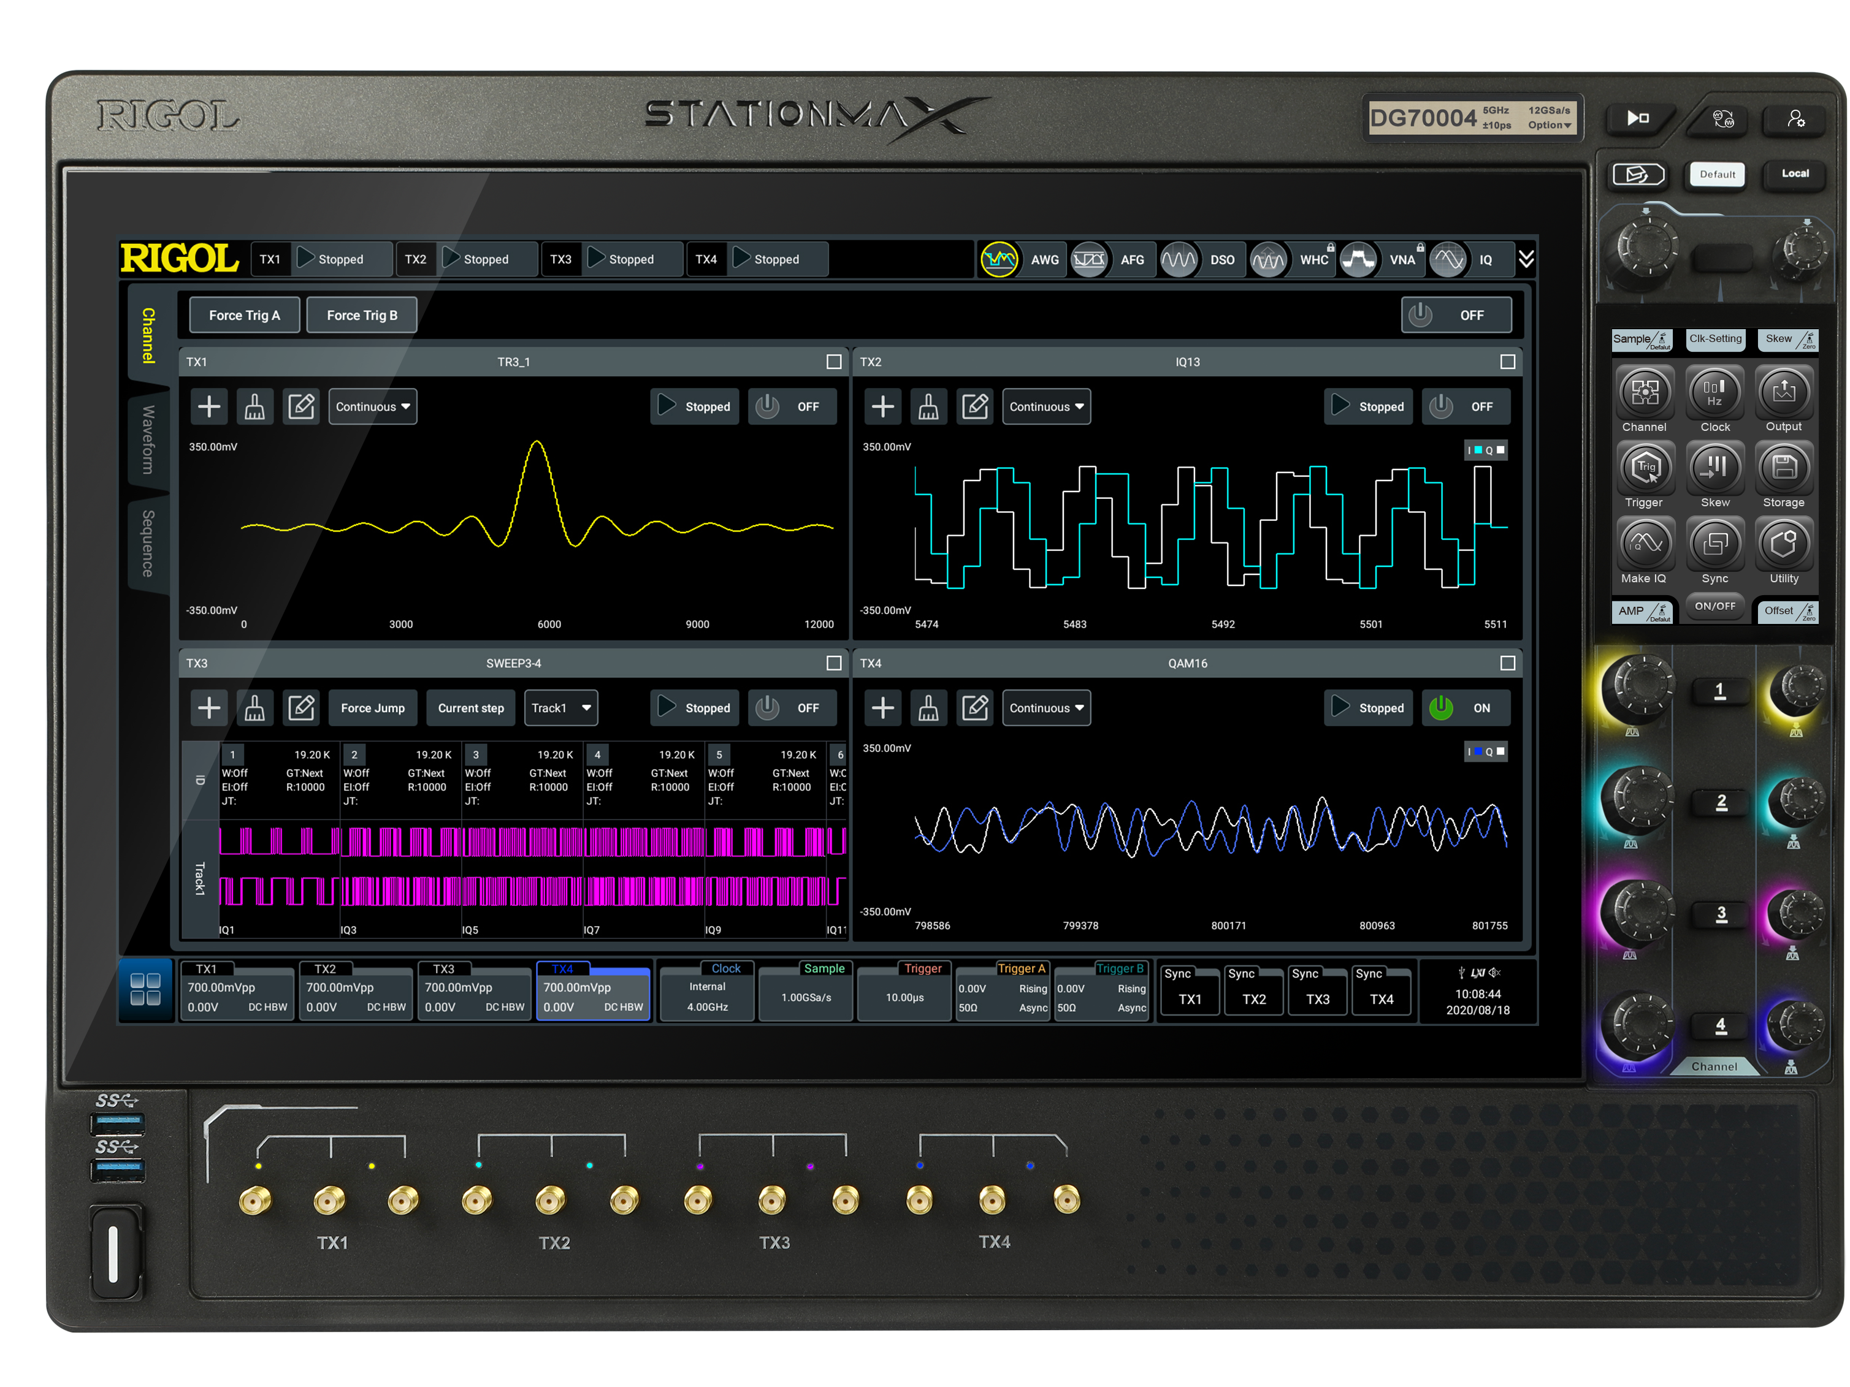Start TX3 using its Stopped play button
The width and height of the screenshot is (1850, 1387).
[x=695, y=708]
